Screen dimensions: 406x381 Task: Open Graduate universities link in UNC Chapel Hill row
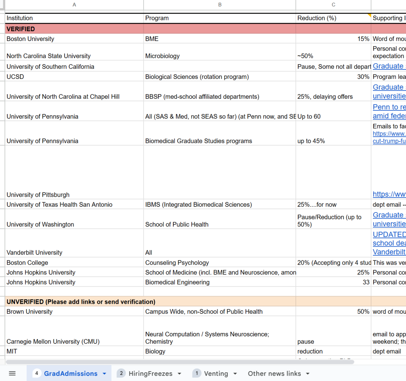pos(389,92)
